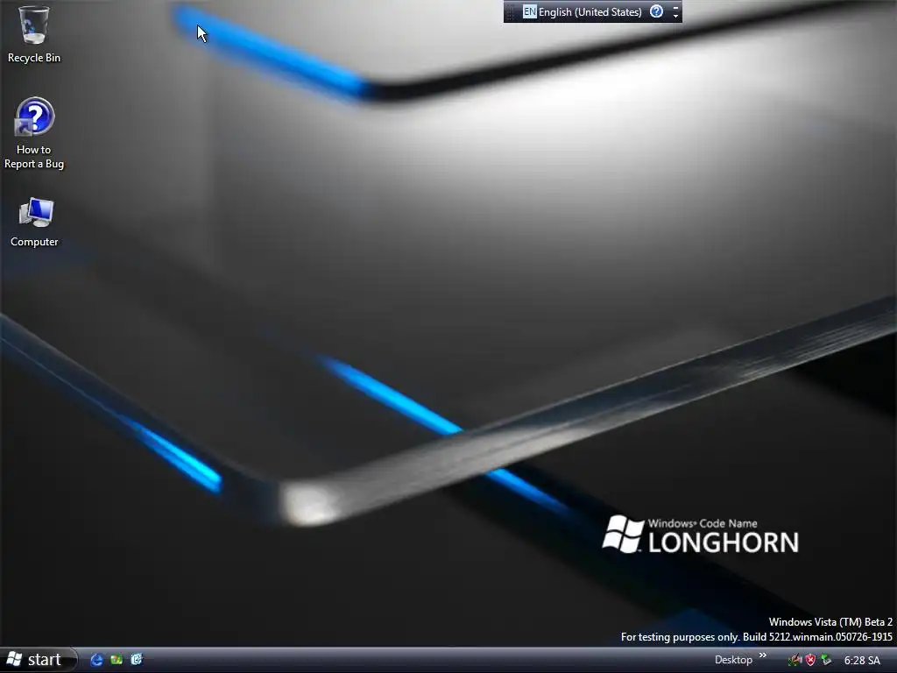The image size is (897, 673).
Task: Click the pen tray icon
Action: pyautogui.click(x=795, y=661)
